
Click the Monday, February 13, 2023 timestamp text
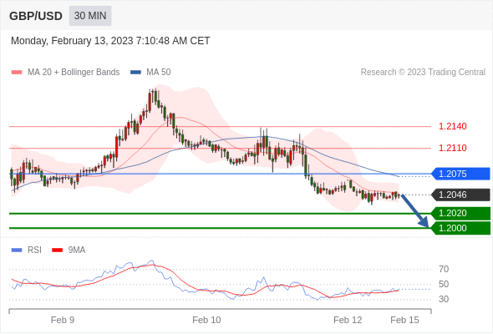coord(110,41)
